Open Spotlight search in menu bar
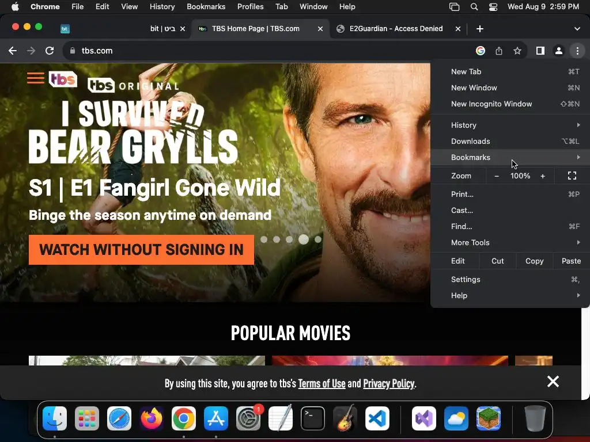Screen dimensions: 590x442 [474, 7]
